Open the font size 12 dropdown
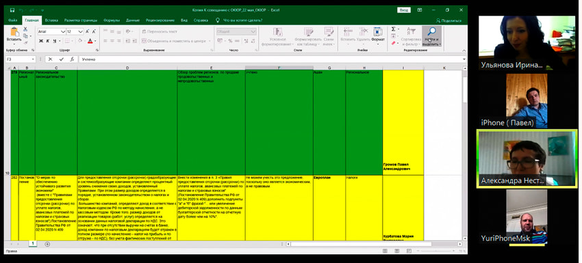The image size is (582, 263). click(x=81, y=32)
